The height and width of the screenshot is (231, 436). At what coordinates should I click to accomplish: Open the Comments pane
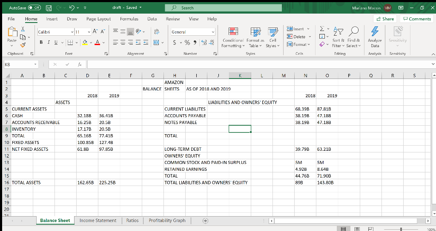[x=416, y=19]
